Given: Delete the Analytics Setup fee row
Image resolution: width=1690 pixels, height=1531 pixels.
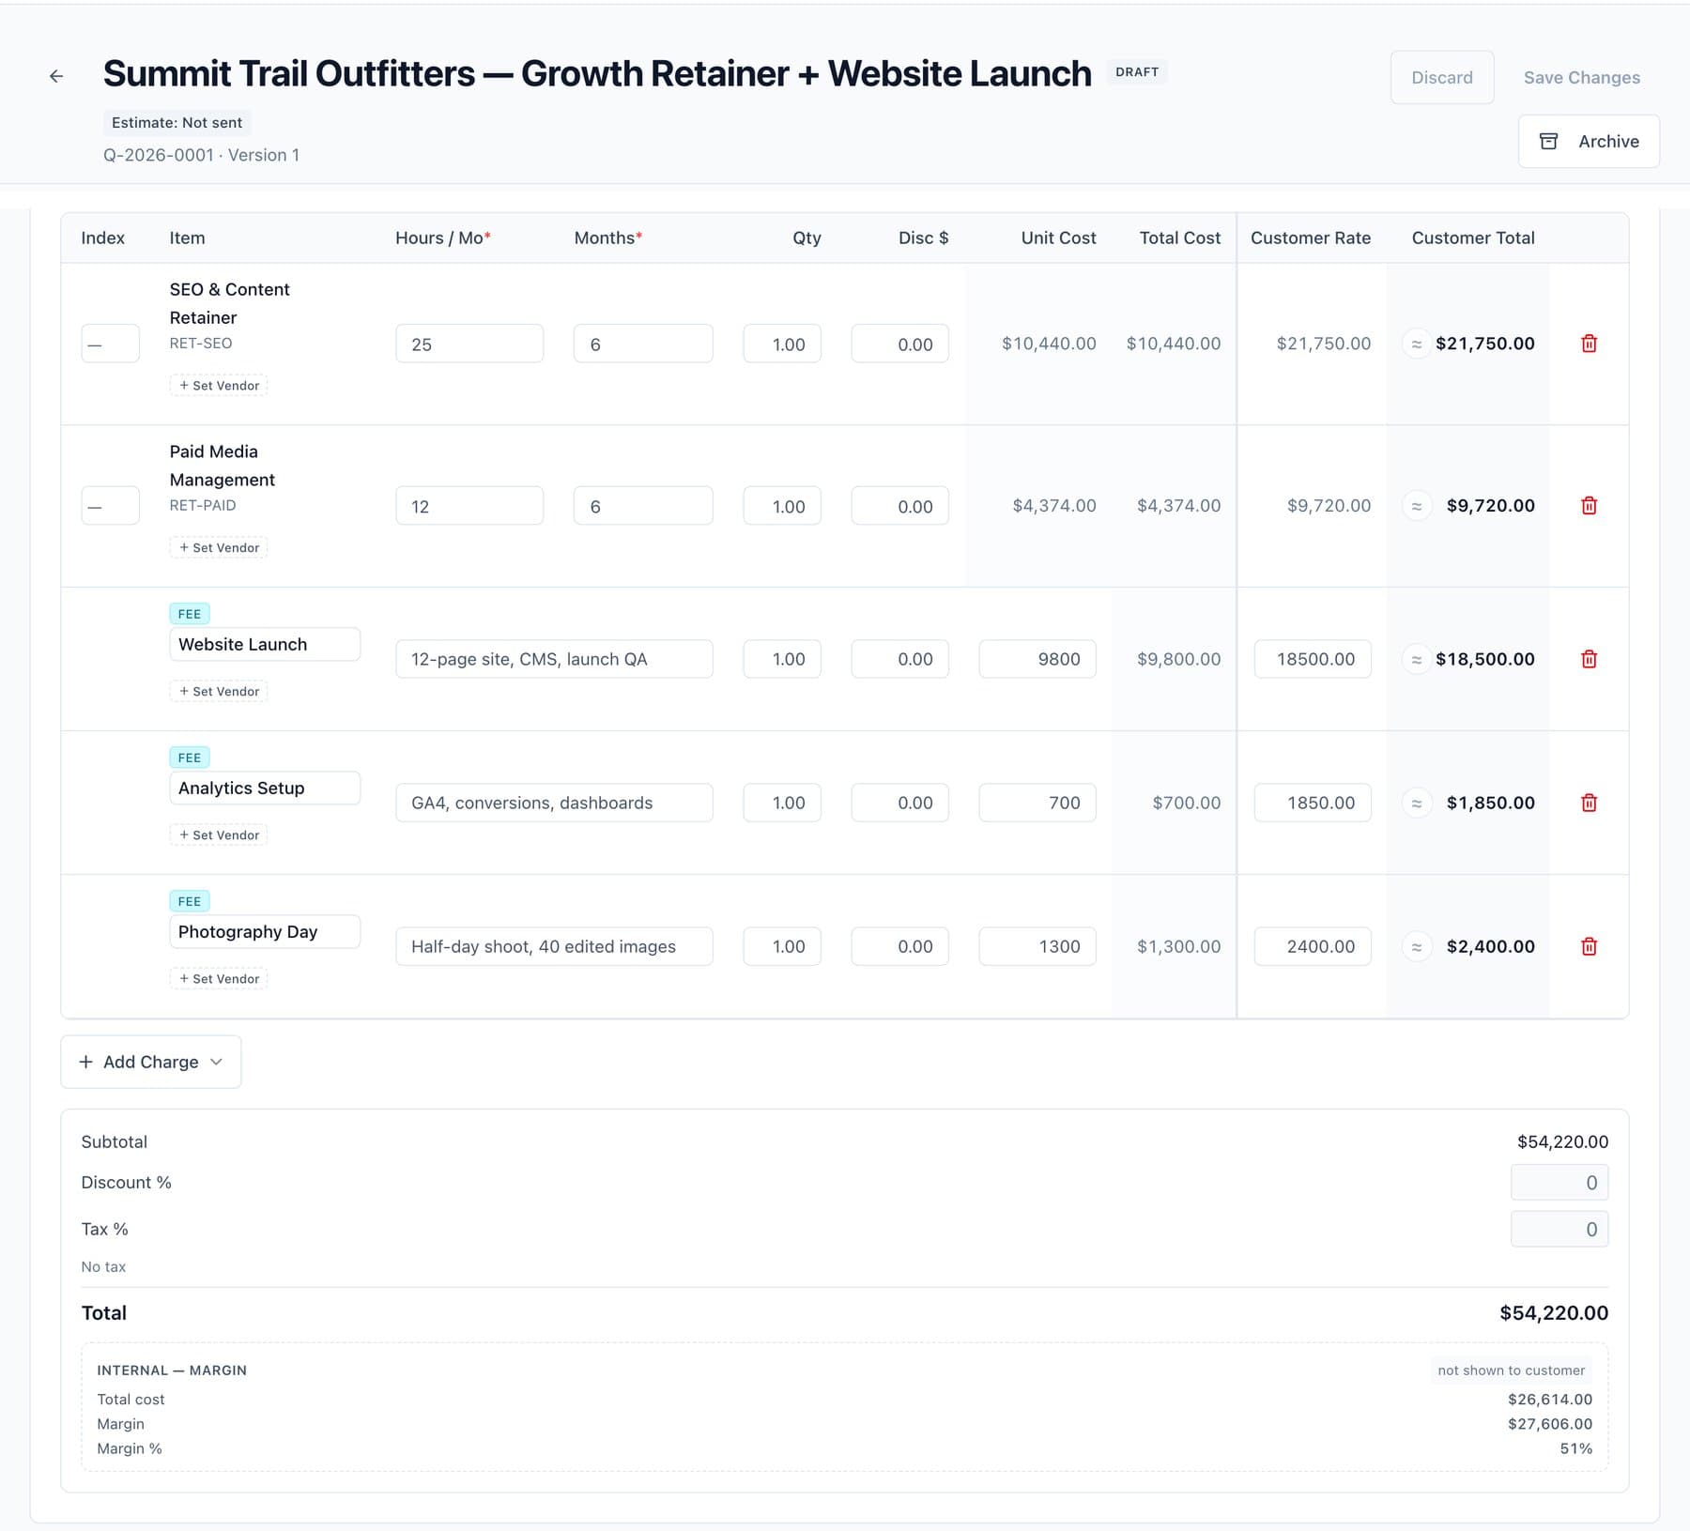Looking at the screenshot, I should tap(1589, 803).
